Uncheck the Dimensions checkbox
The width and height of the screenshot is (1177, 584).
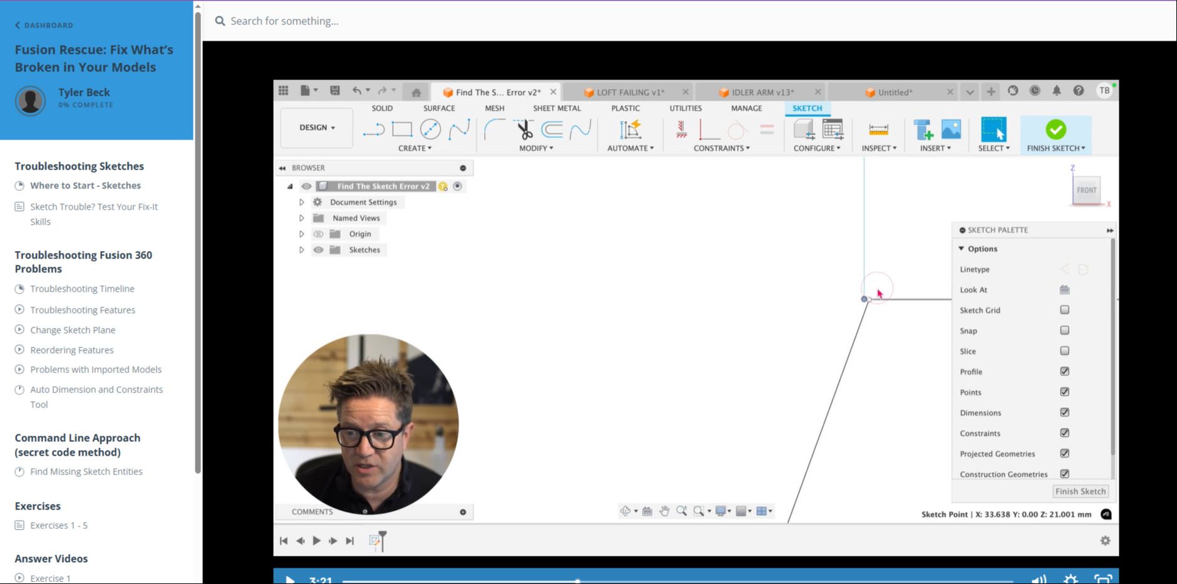1064,412
